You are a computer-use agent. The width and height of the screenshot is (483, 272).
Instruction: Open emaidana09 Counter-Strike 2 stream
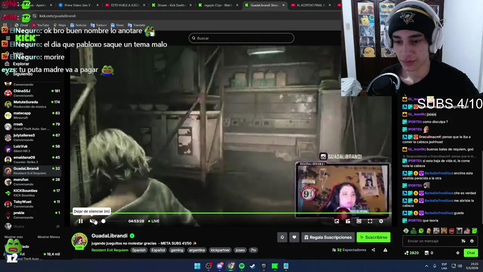[32, 160]
